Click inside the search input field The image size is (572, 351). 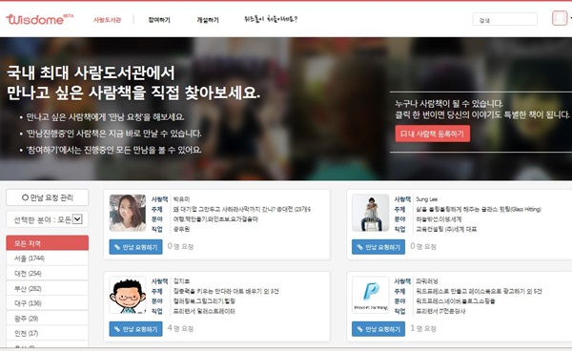coord(505,19)
